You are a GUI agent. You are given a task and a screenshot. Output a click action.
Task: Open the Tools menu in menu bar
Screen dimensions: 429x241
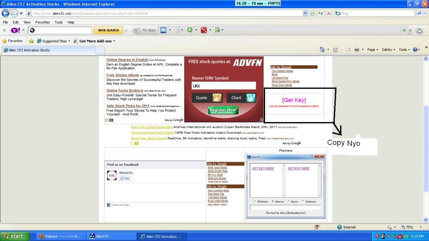59,22
